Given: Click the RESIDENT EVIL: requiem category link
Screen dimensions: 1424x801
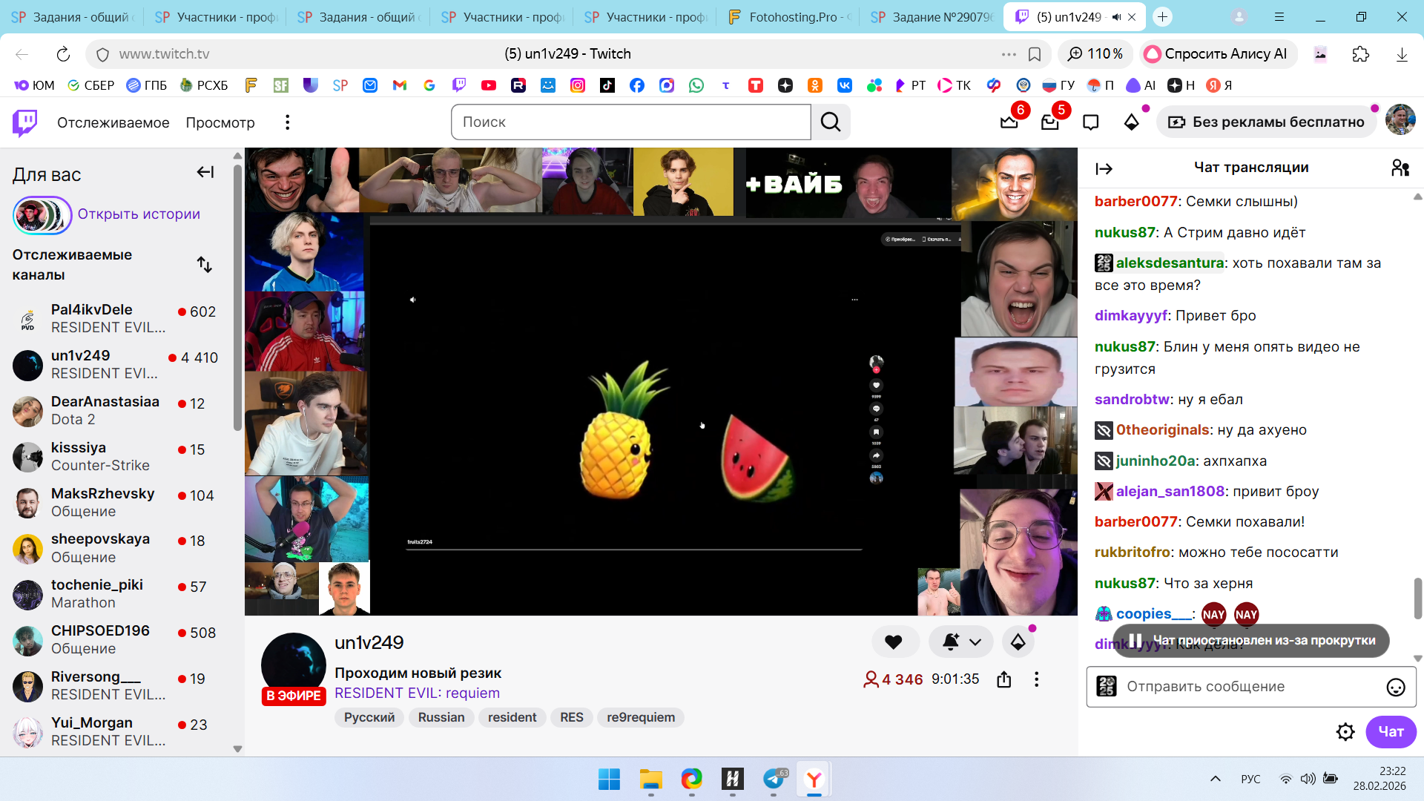Looking at the screenshot, I should pos(417,693).
